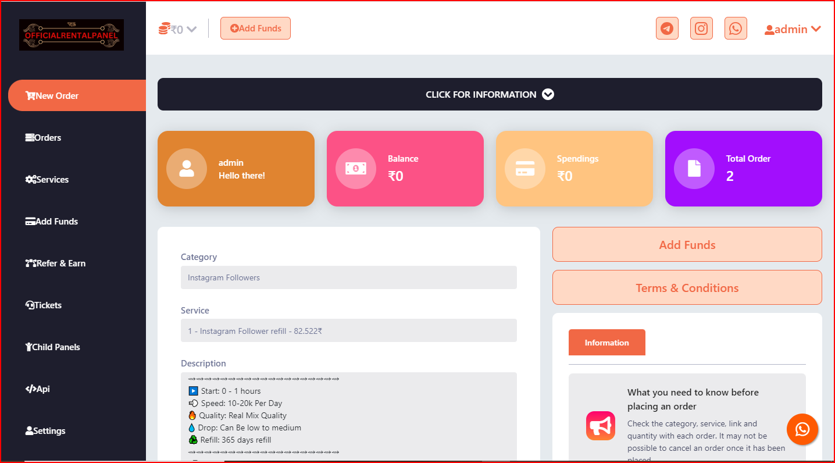Click inside the Description text area

coord(348,415)
